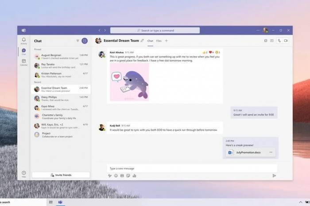Open the Activity bell icon
This screenshot has height=206, width=310.
click(x=24, y=41)
